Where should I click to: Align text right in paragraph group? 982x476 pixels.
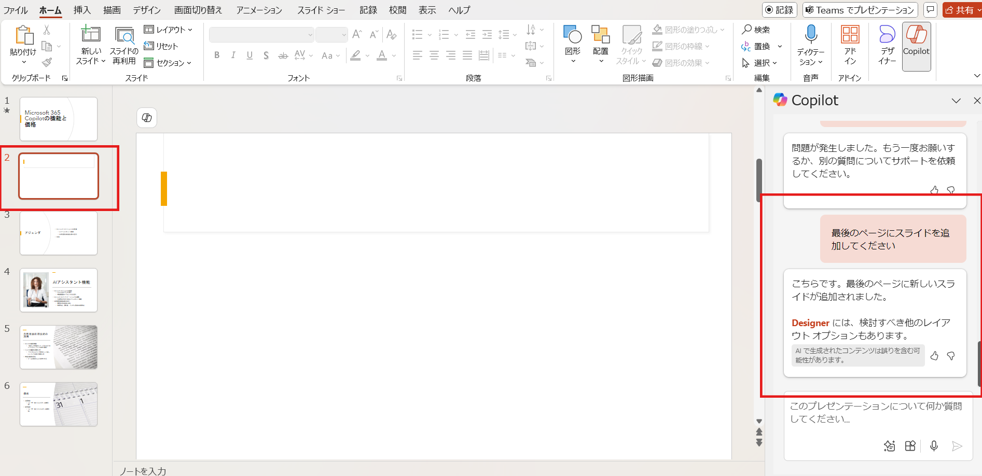pyautogui.click(x=451, y=55)
